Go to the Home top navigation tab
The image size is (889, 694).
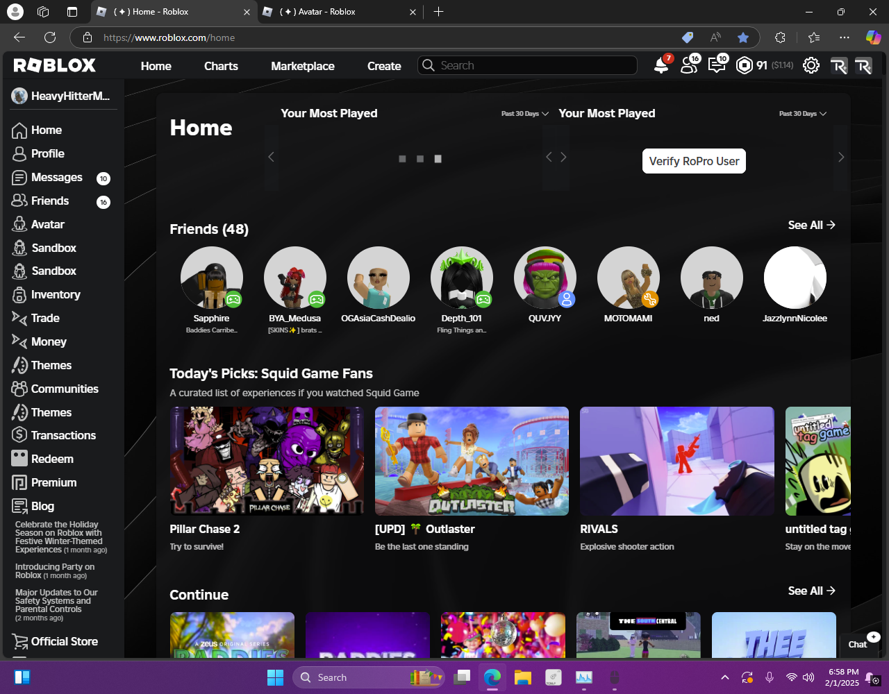156,66
